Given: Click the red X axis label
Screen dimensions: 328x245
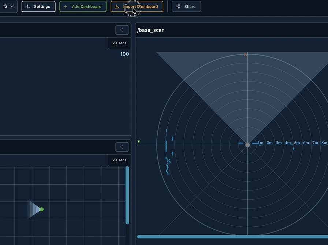Looking at the screenshot, I should click(246, 54).
